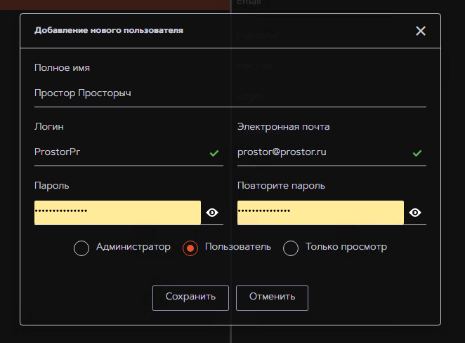
Task: Click into the Логин field containing ProstorPr
Action: point(119,152)
